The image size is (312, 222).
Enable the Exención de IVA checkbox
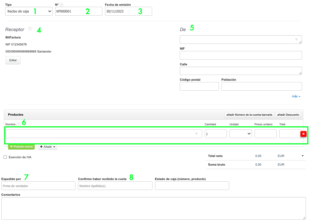pyautogui.click(x=5, y=157)
